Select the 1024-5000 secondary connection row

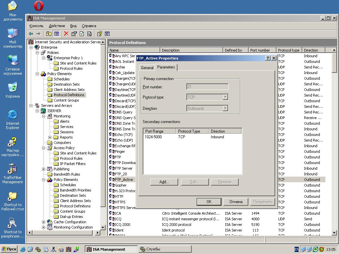tap(192, 137)
